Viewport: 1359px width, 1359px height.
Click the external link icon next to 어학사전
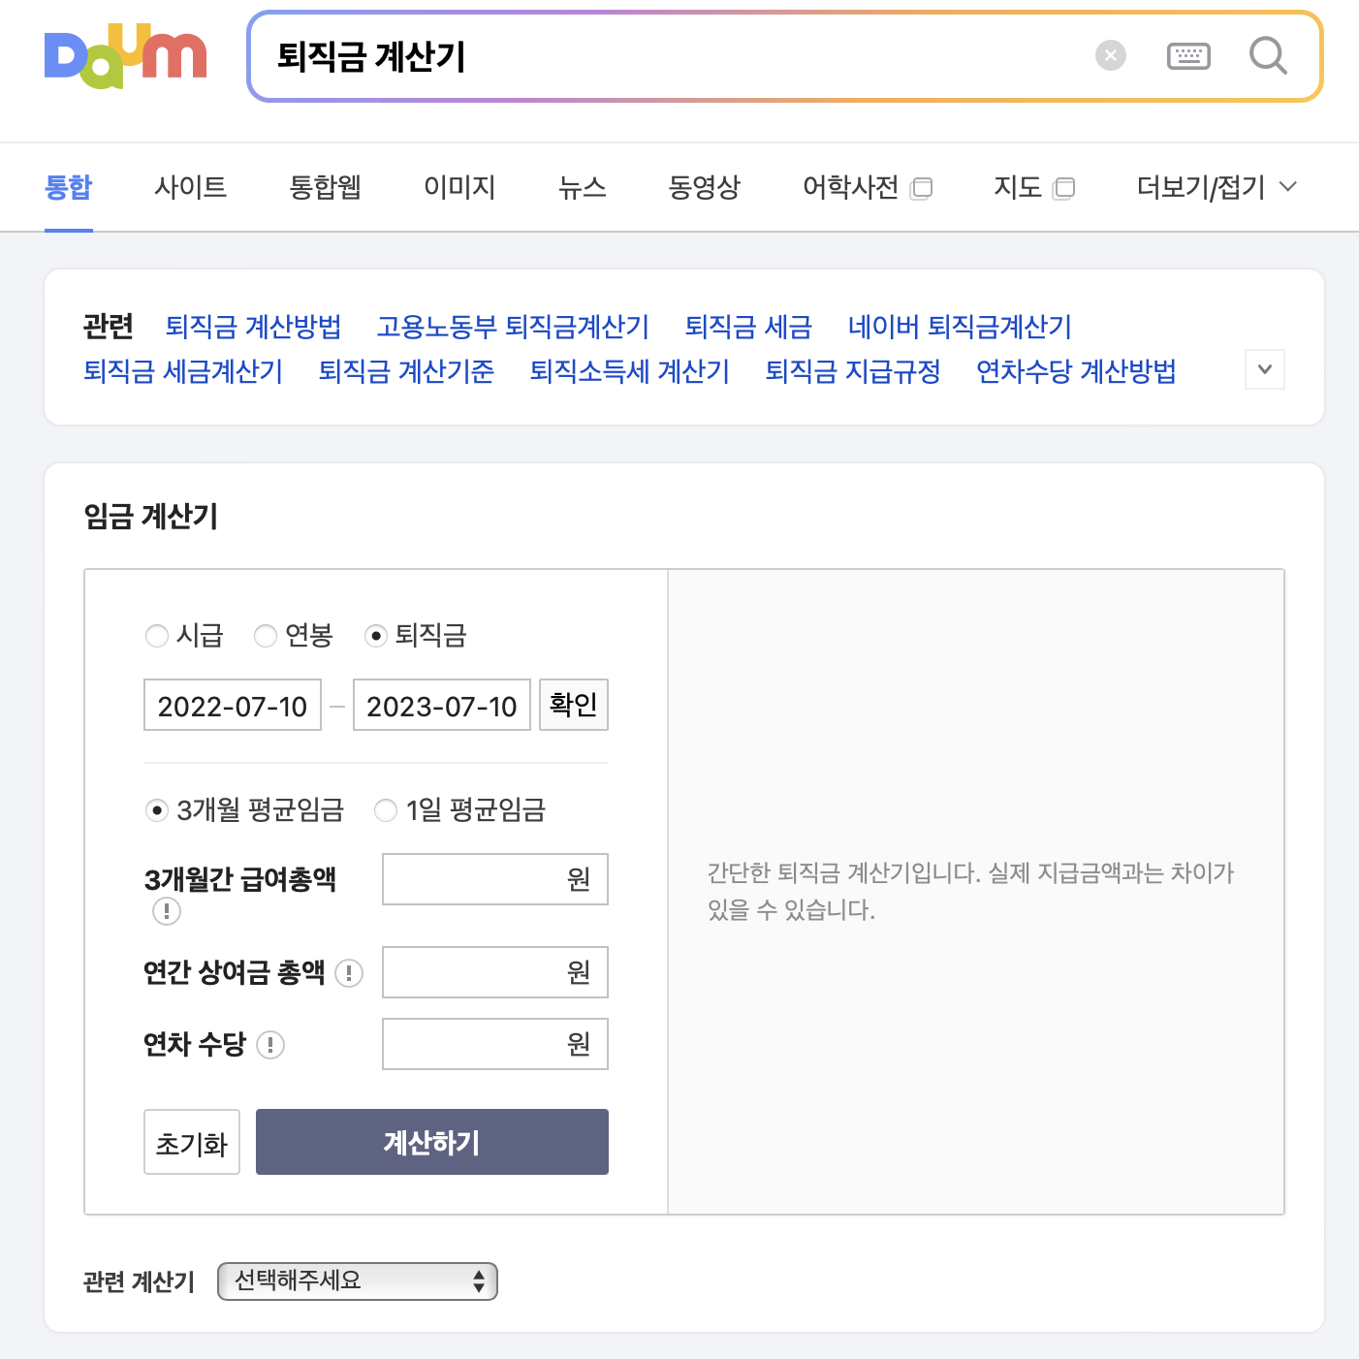pyautogui.click(x=922, y=188)
